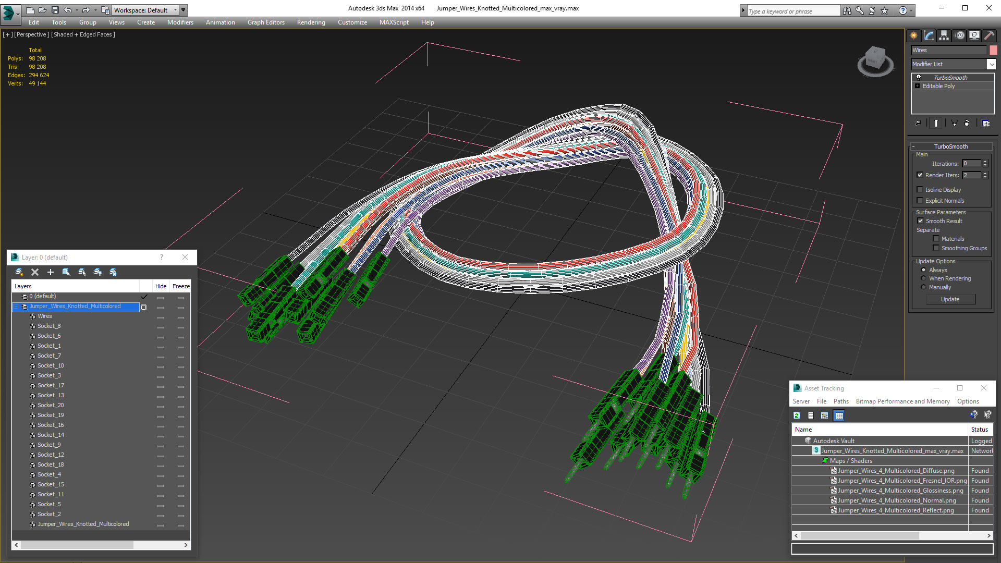Click Make Unique icon below the modifier stack

[x=954, y=123]
